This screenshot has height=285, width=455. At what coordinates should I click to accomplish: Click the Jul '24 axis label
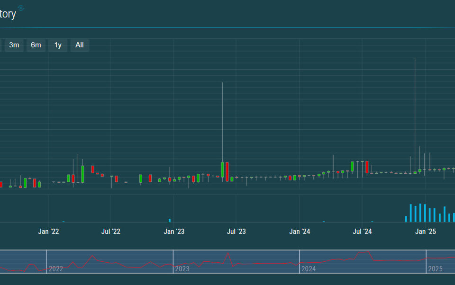[x=362, y=232]
